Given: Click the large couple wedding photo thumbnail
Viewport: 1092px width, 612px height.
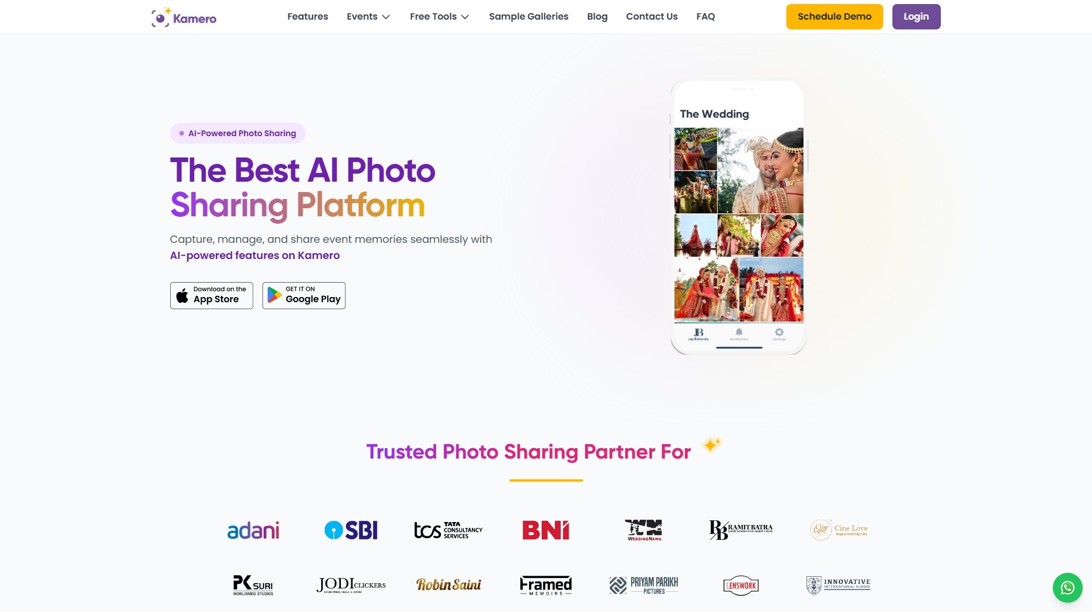Looking at the screenshot, I should coord(760,171).
